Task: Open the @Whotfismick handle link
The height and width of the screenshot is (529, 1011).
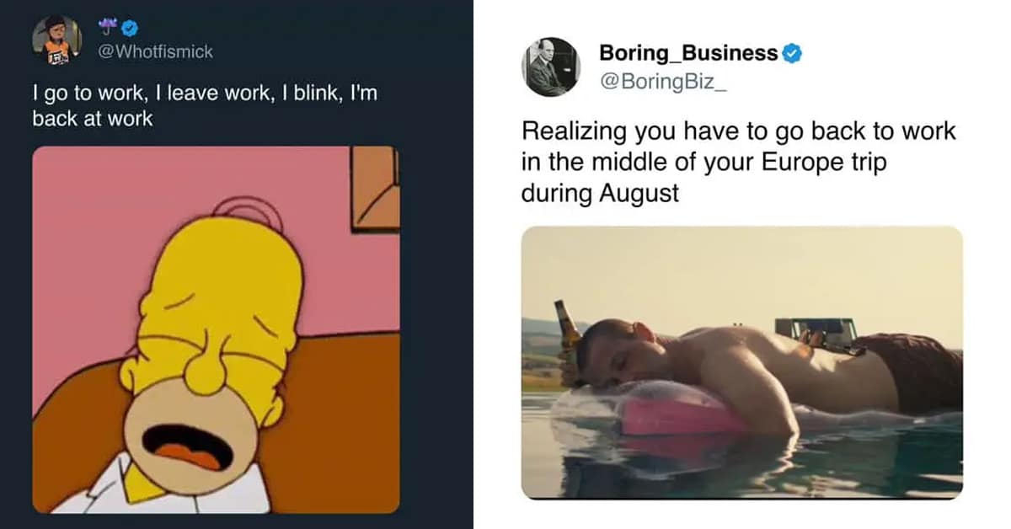Action: [158, 51]
